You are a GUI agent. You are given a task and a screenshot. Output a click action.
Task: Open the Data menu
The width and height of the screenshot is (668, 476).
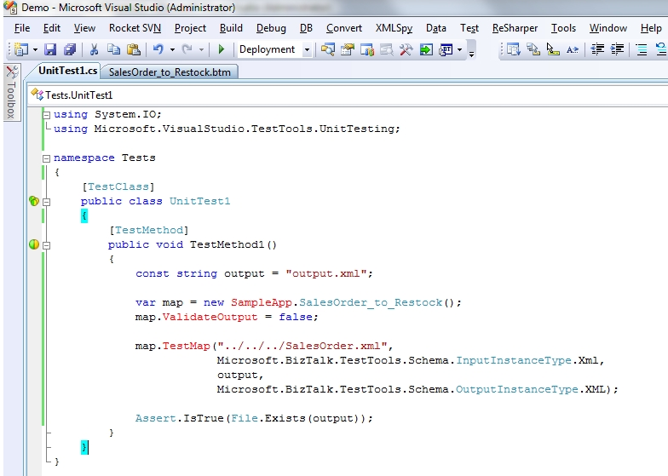[x=436, y=28]
